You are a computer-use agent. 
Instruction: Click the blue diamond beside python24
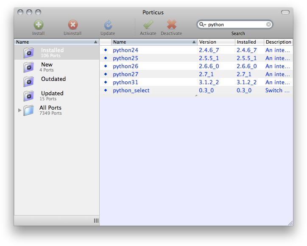106,50
